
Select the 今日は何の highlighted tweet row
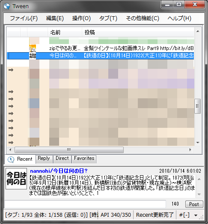click(101, 56)
